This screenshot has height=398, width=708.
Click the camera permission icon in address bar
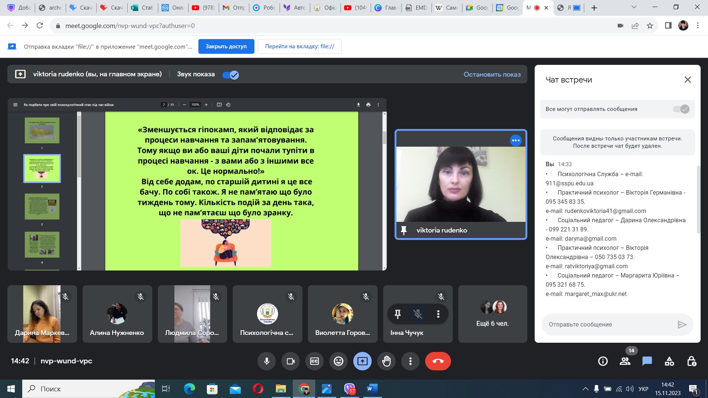click(x=620, y=25)
